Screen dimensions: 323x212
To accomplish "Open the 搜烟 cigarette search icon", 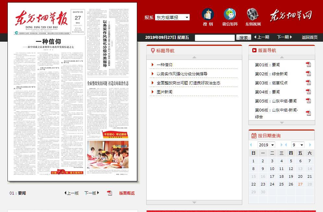I will (208, 15).
